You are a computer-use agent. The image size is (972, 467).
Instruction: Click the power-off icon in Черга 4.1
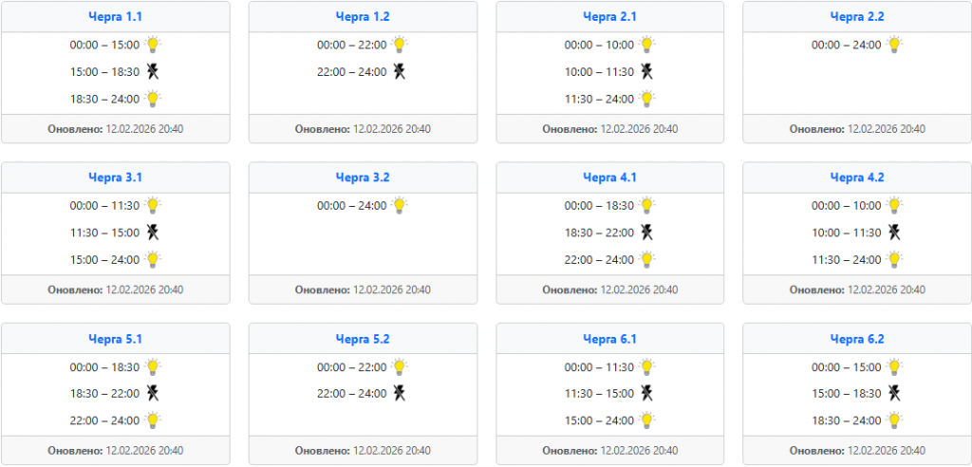(647, 233)
